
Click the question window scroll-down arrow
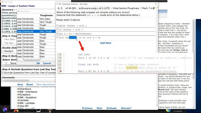click(157, 105)
